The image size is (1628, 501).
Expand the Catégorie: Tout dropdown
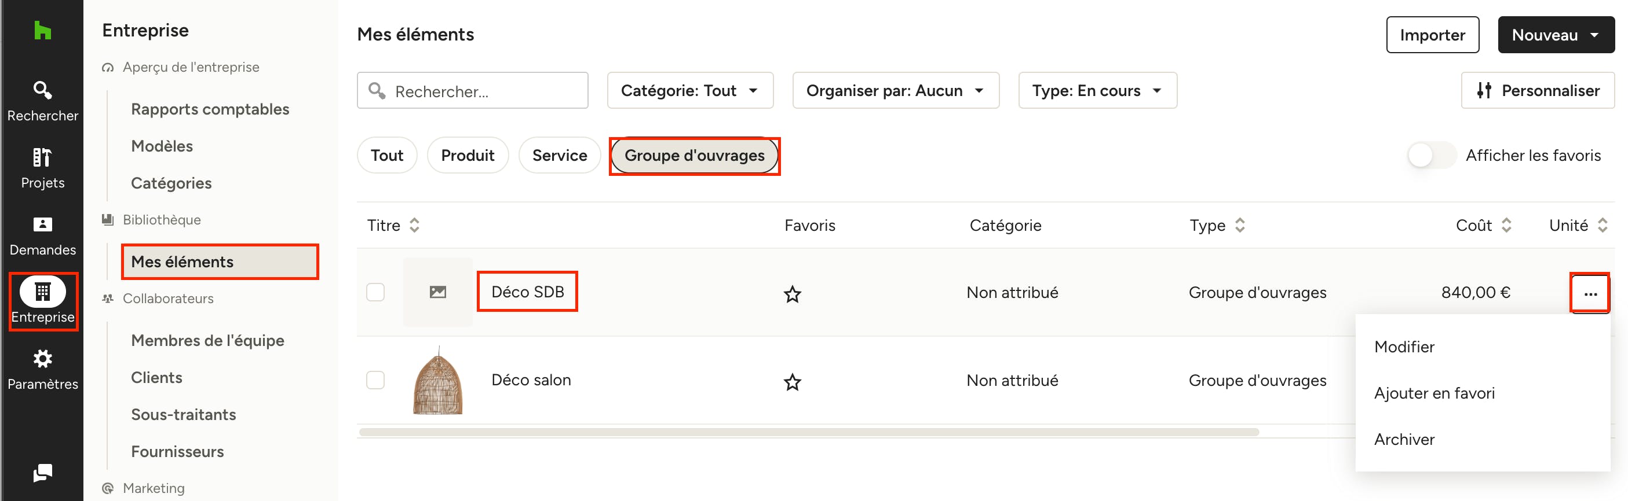coord(690,90)
